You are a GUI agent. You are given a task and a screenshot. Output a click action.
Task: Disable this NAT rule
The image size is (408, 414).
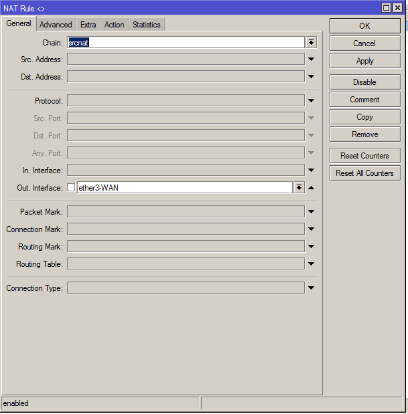(365, 82)
